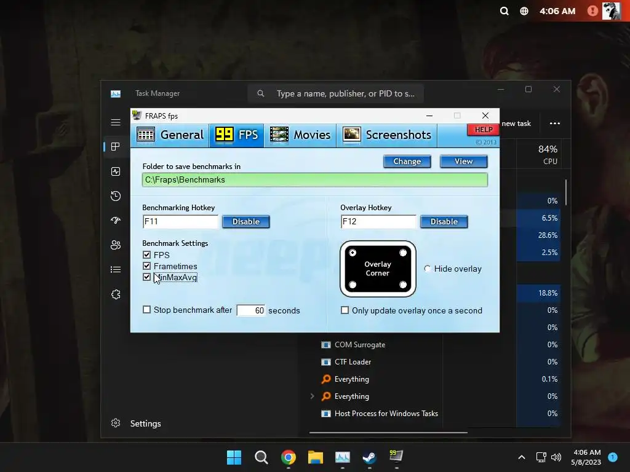Click top bar search magnifier icon
630x472 pixels.
(x=504, y=11)
